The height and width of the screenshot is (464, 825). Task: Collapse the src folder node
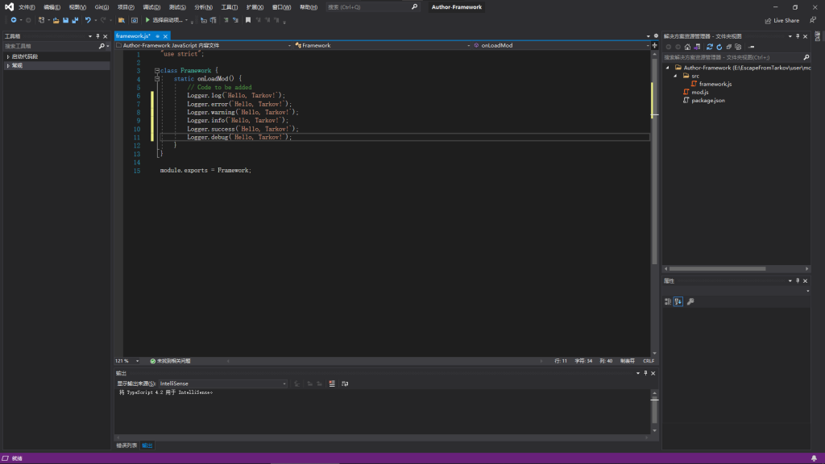tap(676, 76)
